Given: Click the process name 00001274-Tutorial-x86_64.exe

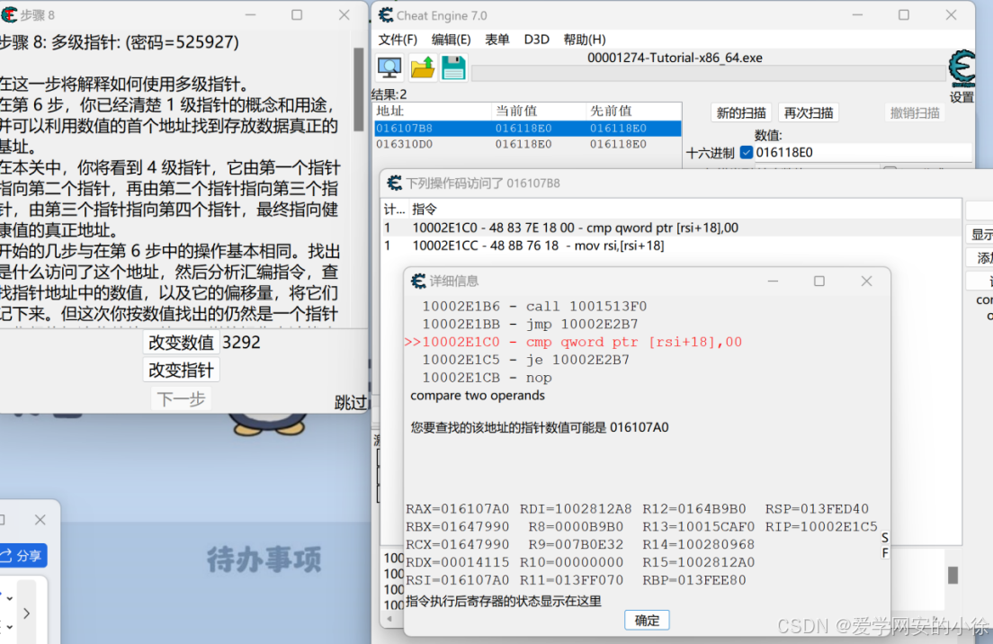Looking at the screenshot, I should point(675,58).
